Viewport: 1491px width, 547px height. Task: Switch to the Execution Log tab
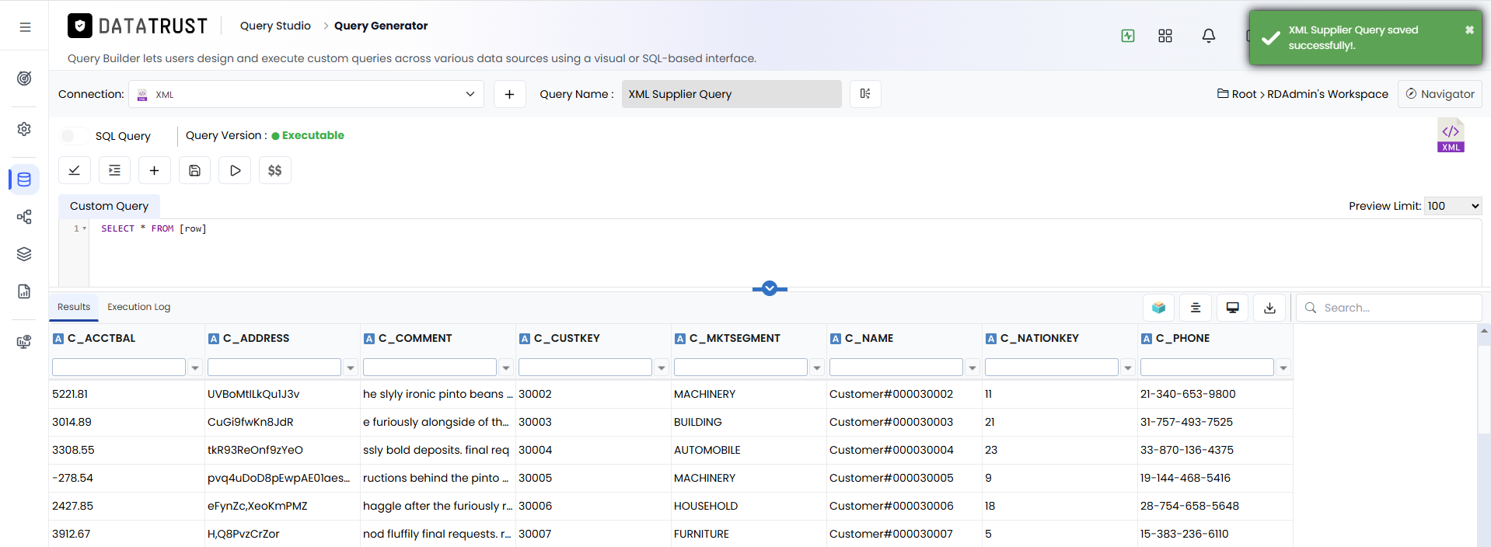(138, 307)
